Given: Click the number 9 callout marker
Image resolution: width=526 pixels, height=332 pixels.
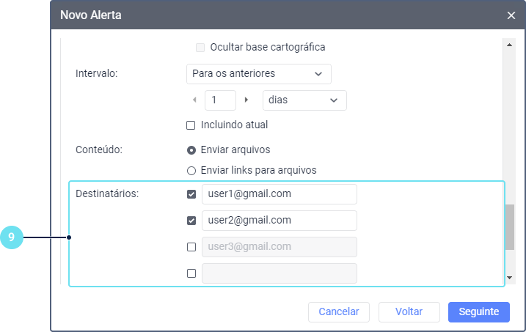Looking at the screenshot, I should point(12,237).
